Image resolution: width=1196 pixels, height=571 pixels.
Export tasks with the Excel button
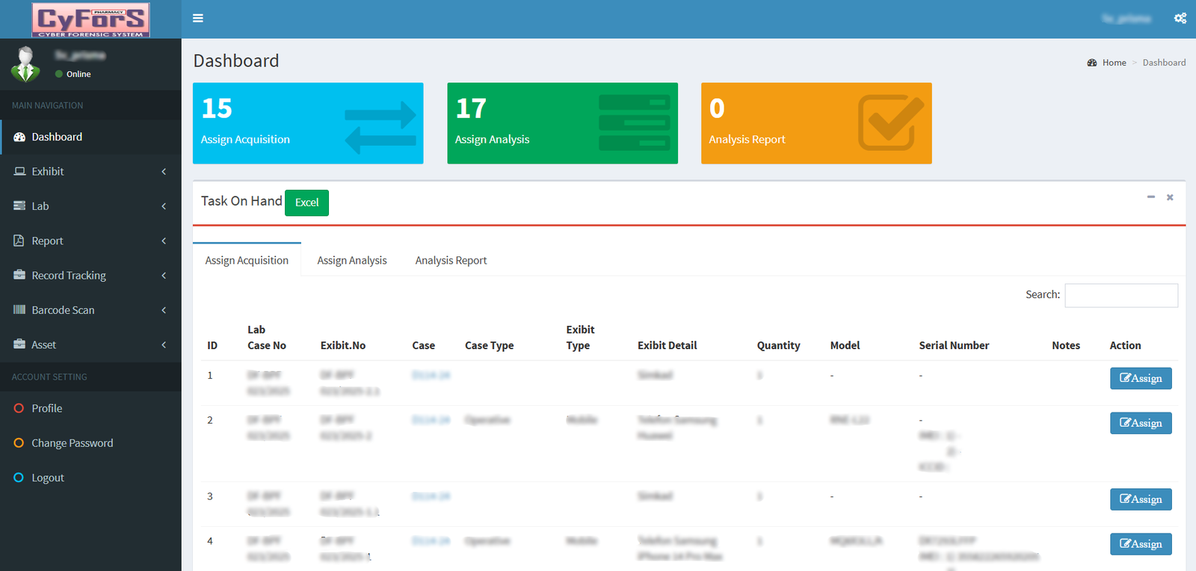point(306,203)
